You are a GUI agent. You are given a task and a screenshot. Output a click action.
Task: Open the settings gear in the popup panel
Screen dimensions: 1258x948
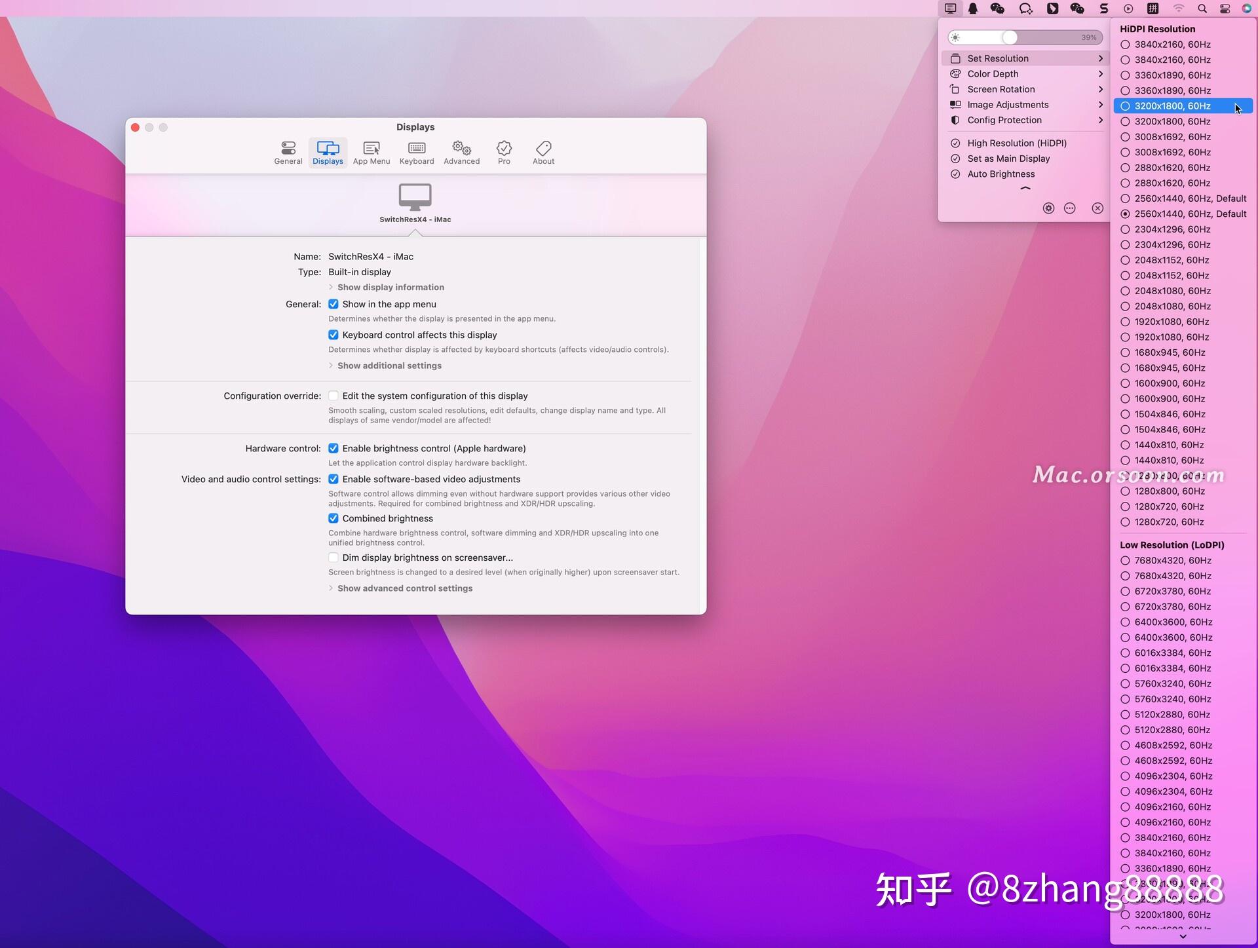(x=1048, y=208)
